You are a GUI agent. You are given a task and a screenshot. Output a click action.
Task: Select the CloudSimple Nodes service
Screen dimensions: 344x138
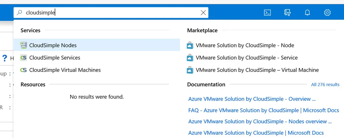(97, 45)
